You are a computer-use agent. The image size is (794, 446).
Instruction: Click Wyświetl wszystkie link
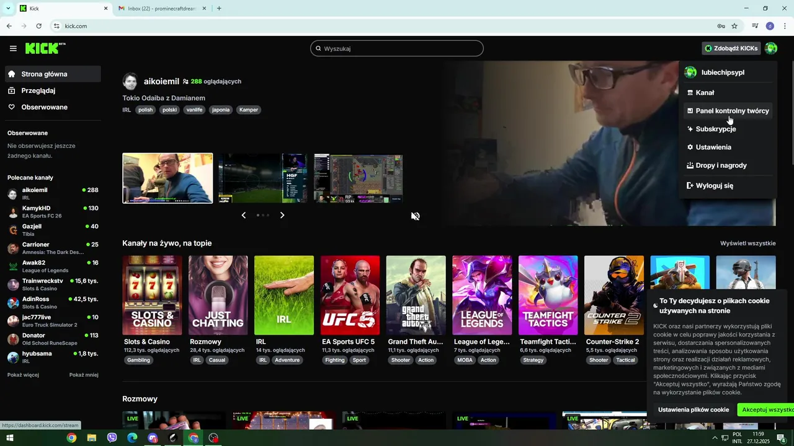click(747, 243)
